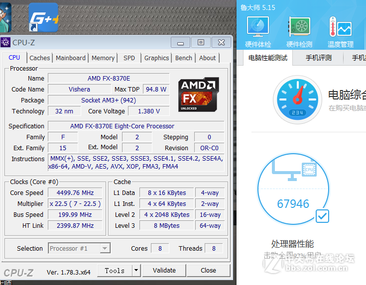Click the CPU monitor icon above the 67946 score
366x285 pixels.
[294, 170]
